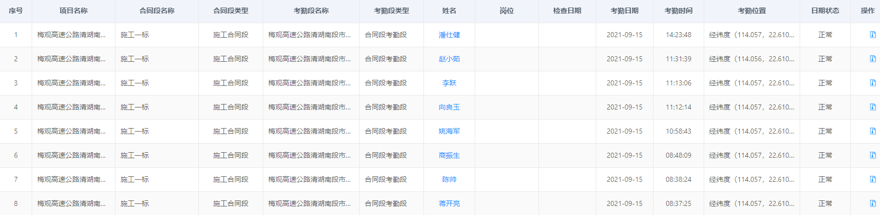Click the 114.056 location cell in 赵小茹's row
The image size is (880, 219).
(751, 59)
